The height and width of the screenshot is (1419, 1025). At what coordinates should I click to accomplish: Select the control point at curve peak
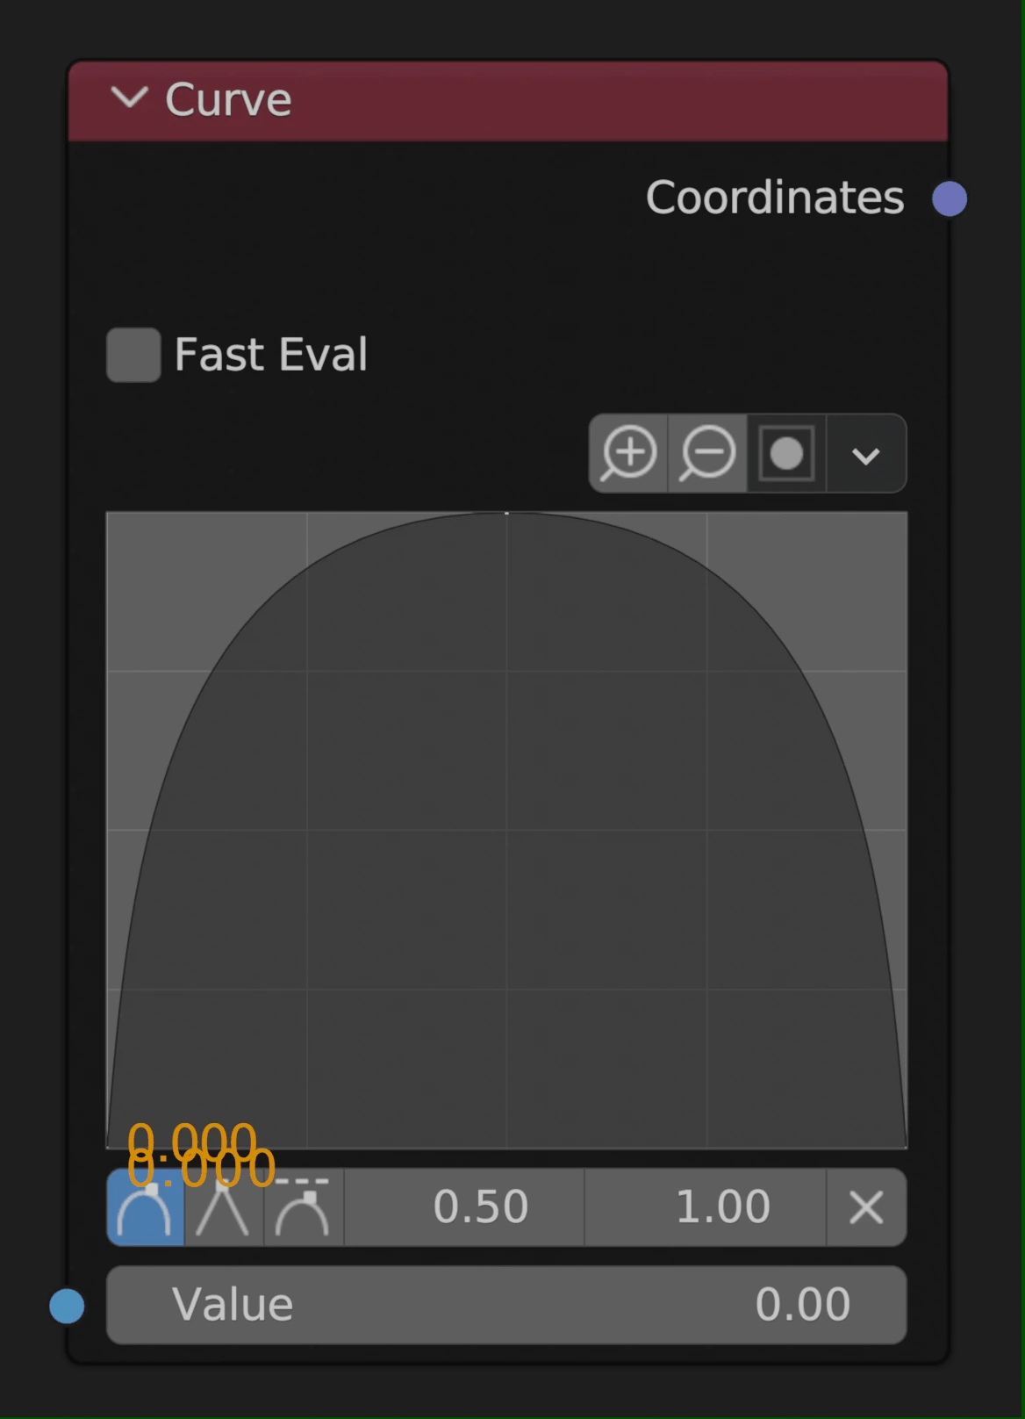pyautogui.click(x=506, y=514)
